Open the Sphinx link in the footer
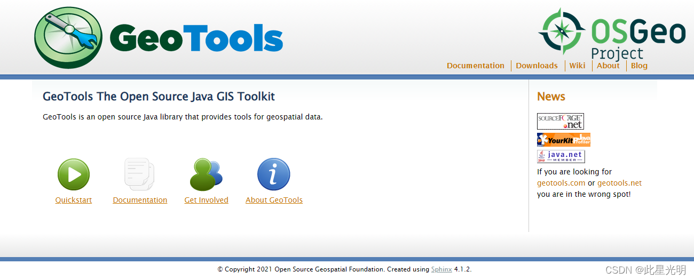This screenshot has height=280, width=694. pos(441,269)
